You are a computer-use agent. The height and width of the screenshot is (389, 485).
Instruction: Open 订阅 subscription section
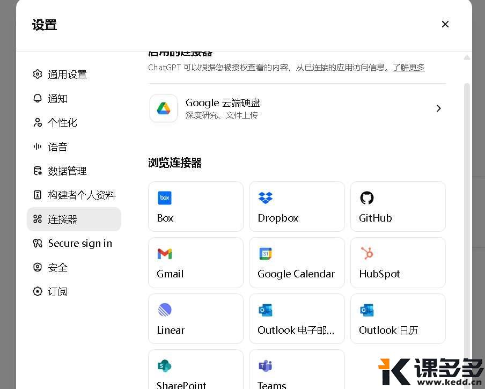click(74, 291)
